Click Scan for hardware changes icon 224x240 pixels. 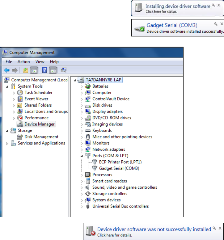[64, 70]
